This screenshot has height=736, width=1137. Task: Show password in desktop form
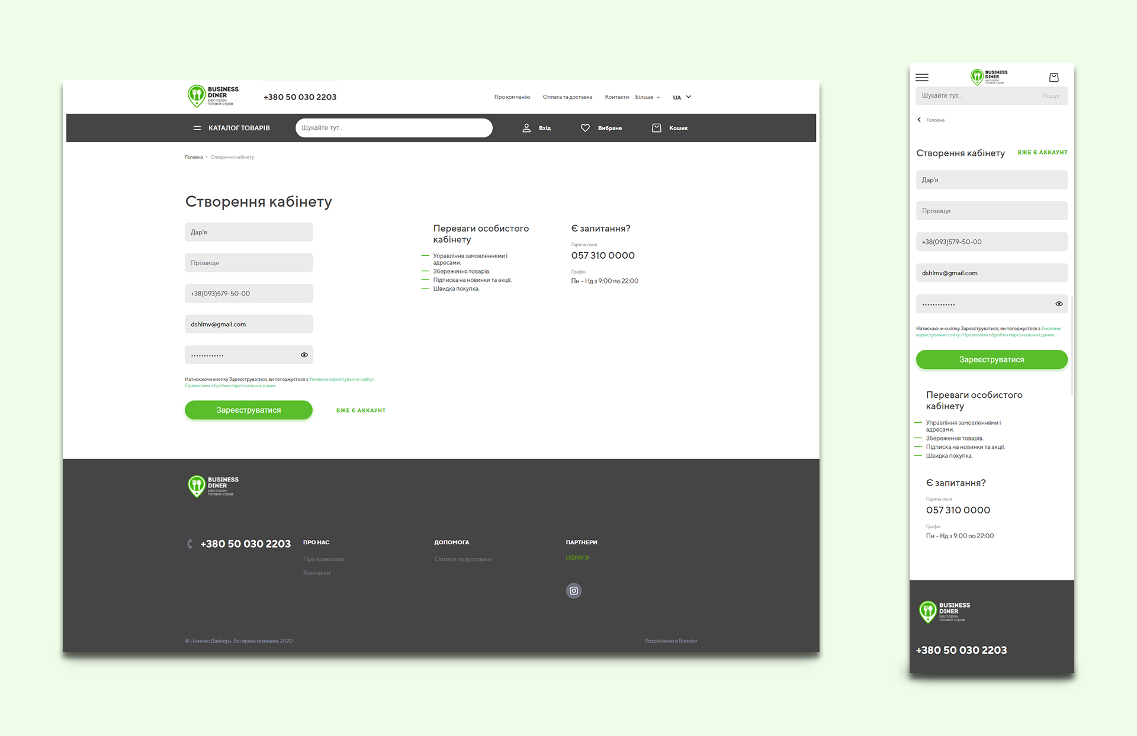coord(304,355)
